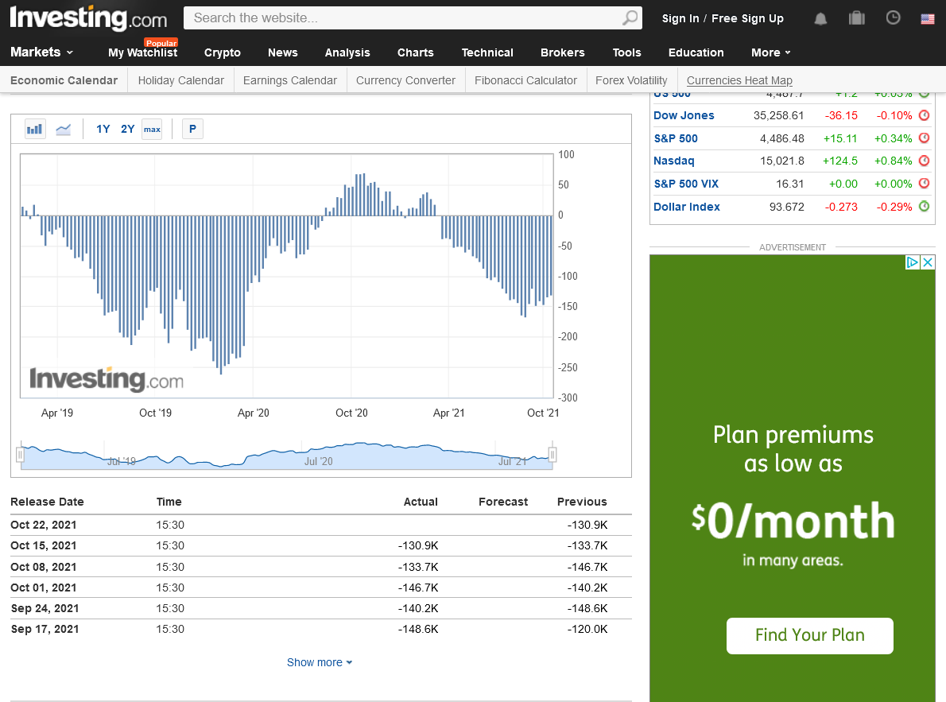The width and height of the screenshot is (946, 702).
Task: Select the Earnings Calendar tab
Action: pos(290,80)
